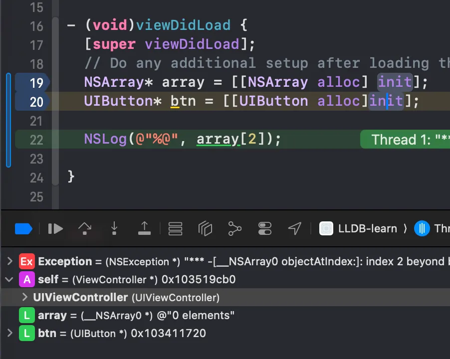Collapse the self variable row
The image size is (450, 359).
pyautogui.click(x=9, y=279)
